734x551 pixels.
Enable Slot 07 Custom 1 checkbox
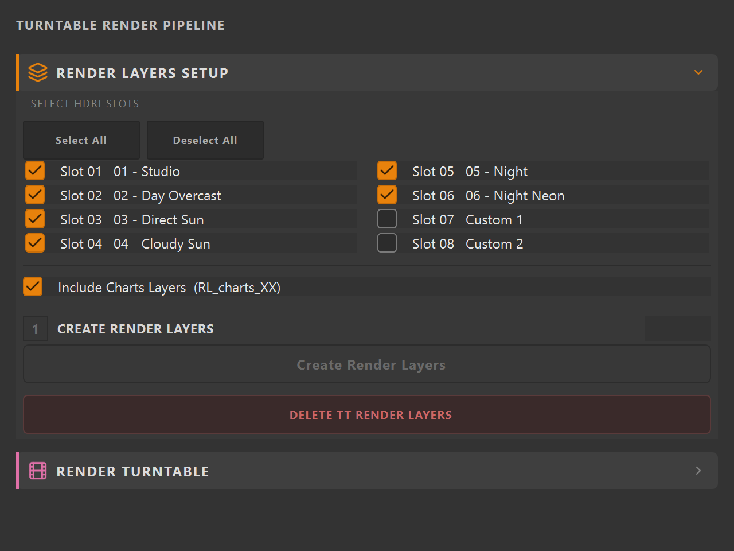click(x=387, y=219)
